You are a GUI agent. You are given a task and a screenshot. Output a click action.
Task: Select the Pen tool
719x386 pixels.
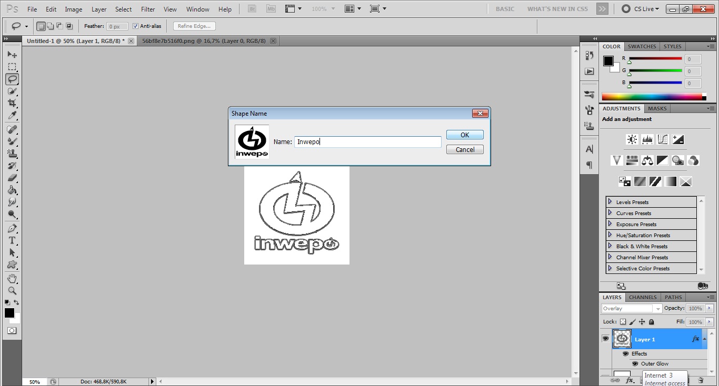12,229
